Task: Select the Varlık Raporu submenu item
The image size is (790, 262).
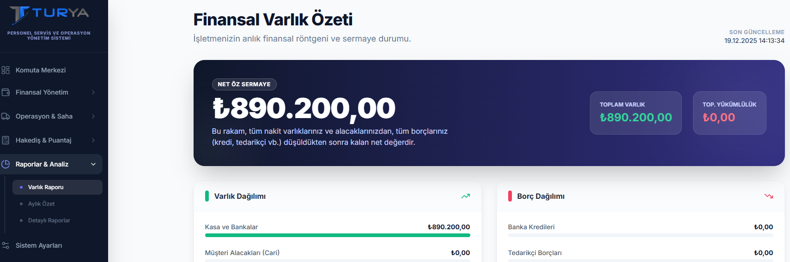Action: [46, 187]
